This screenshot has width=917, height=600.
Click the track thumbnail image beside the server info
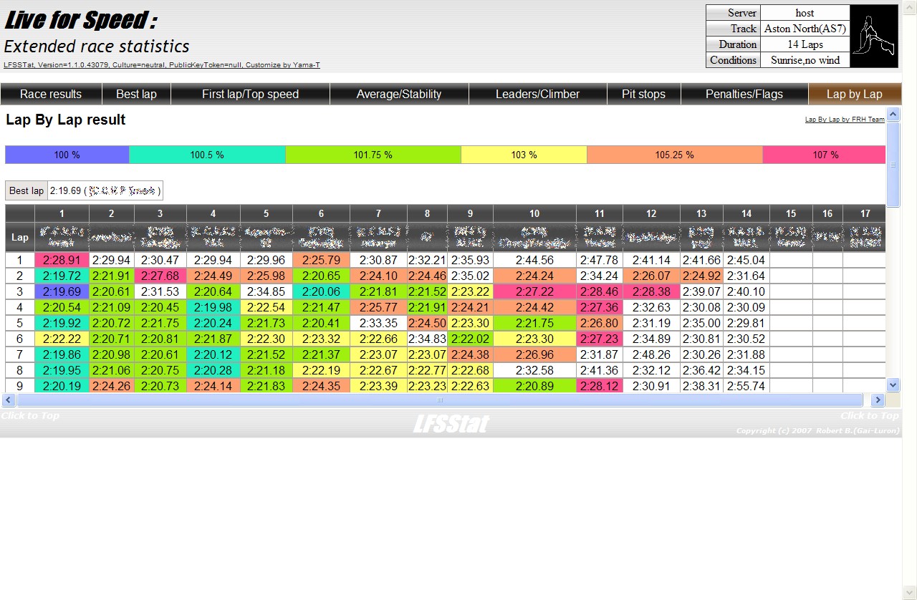tap(874, 37)
